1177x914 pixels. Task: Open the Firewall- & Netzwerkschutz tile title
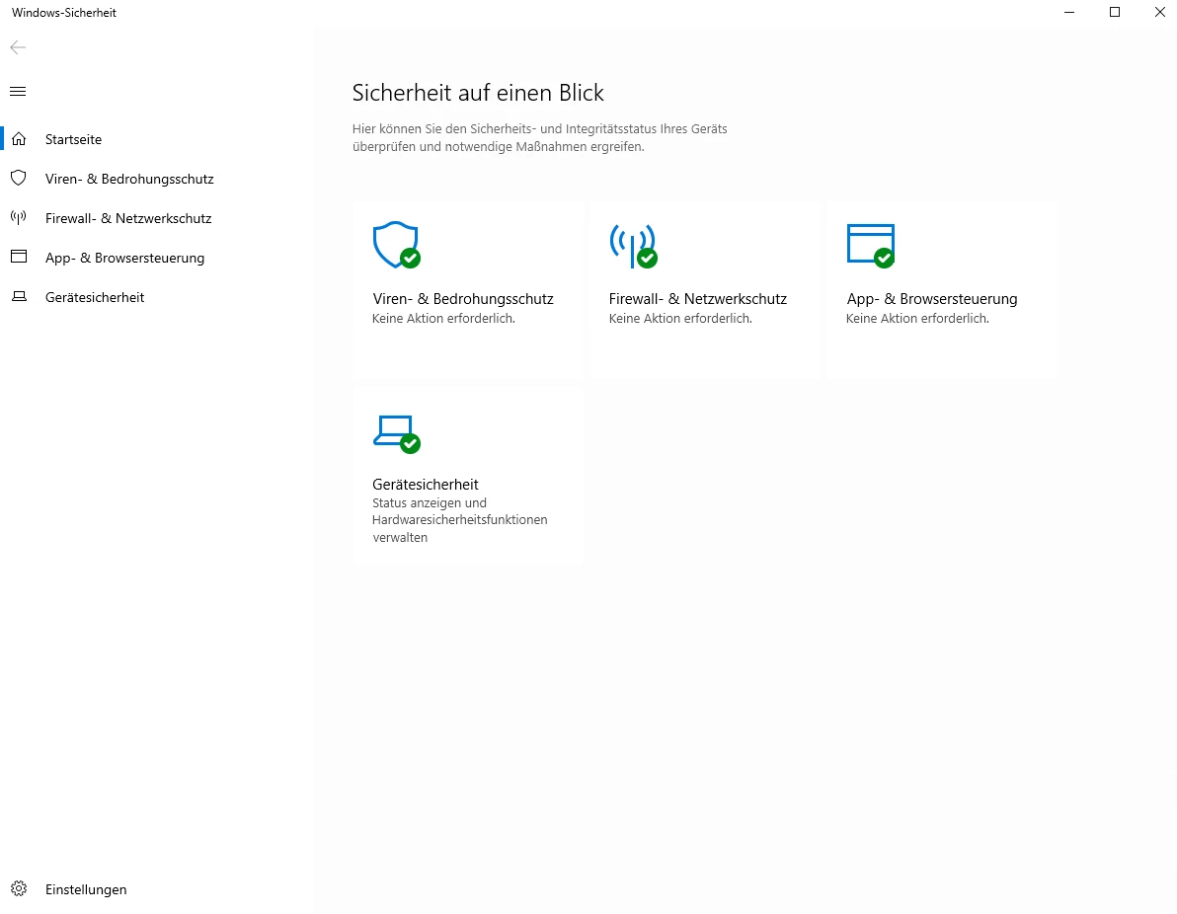pyautogui.click(x=697, y=299)
